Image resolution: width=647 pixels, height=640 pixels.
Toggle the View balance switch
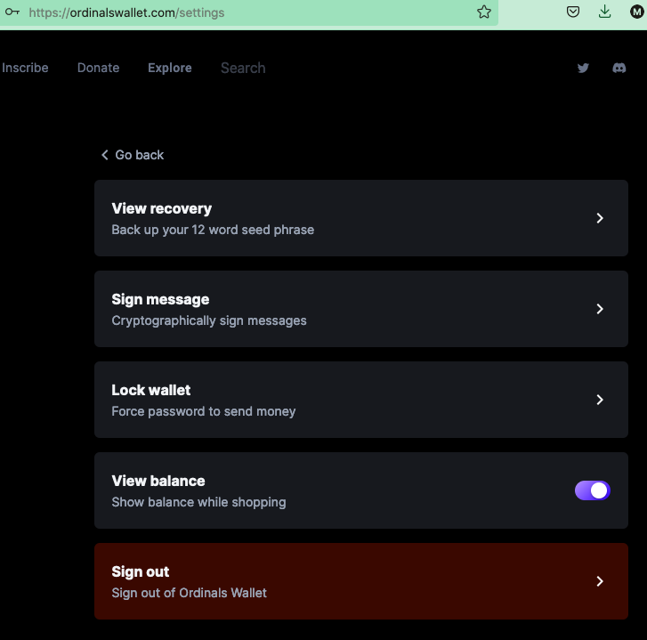point(592,490)
